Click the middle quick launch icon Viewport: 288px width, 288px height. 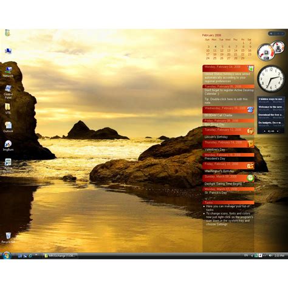click(25, 256)
